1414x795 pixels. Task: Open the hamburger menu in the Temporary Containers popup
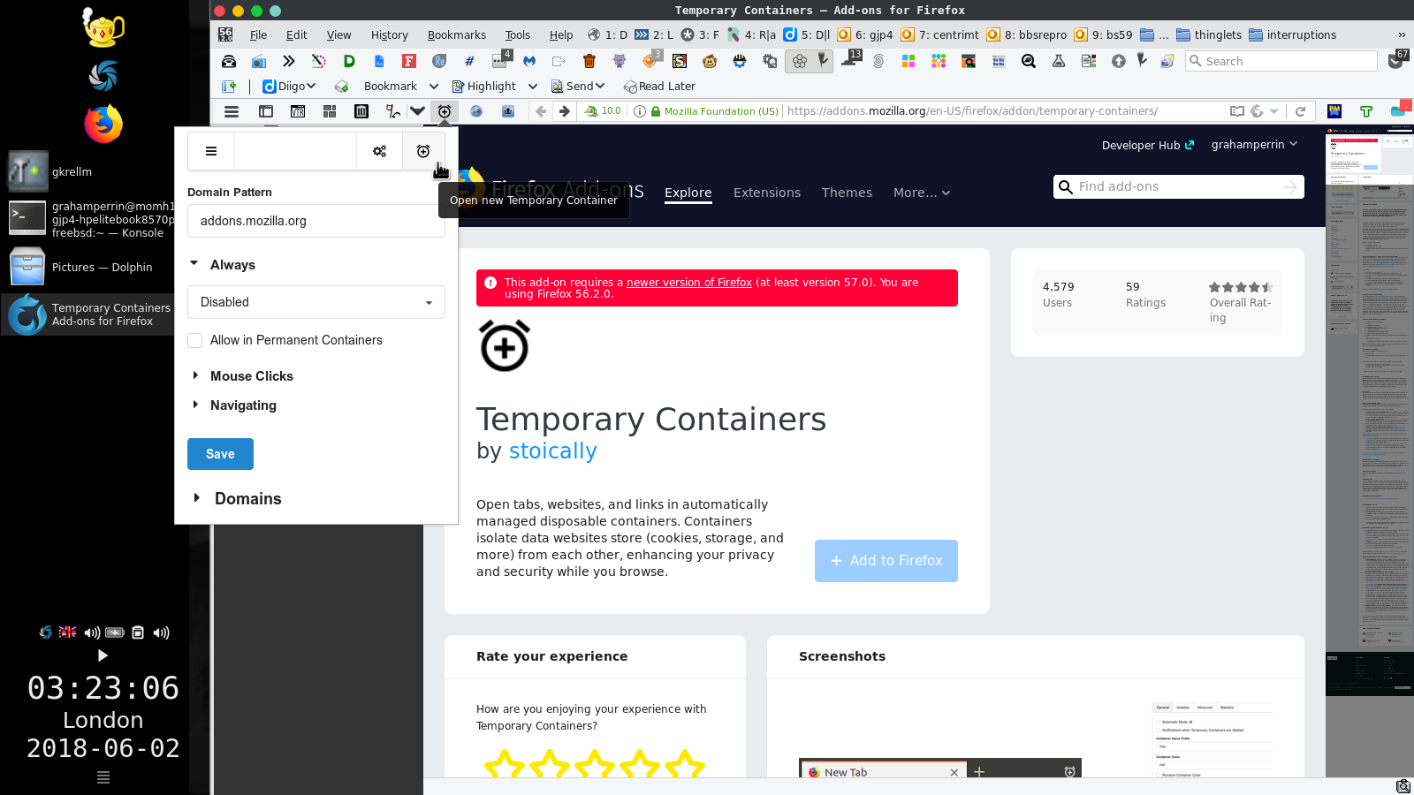(211, 151)
